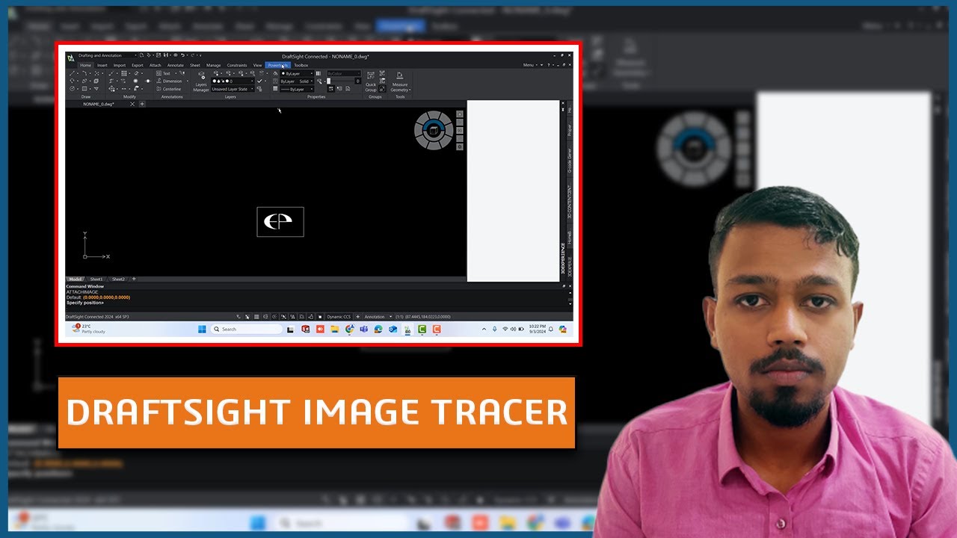Toggle Grid display in the status bar
The width and height of the screenshot is (957, 538).
[x=256, y=317]
